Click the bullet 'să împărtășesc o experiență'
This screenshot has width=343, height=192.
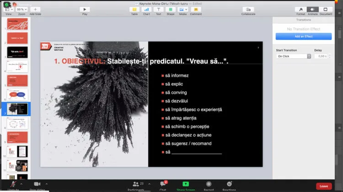click(193, 110)
